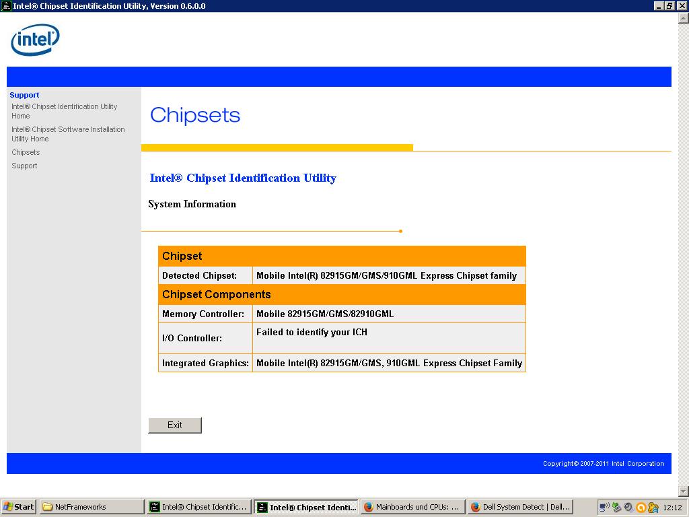Click the title bar application icon

pos(6,5)
